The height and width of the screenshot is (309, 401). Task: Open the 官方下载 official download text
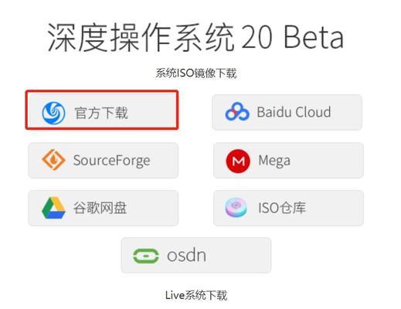(101, 113)
